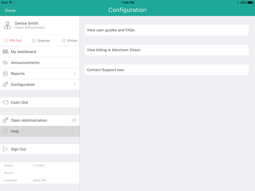255x191 pixels.
Task: Select the Printer label
Action: [72, 40]
